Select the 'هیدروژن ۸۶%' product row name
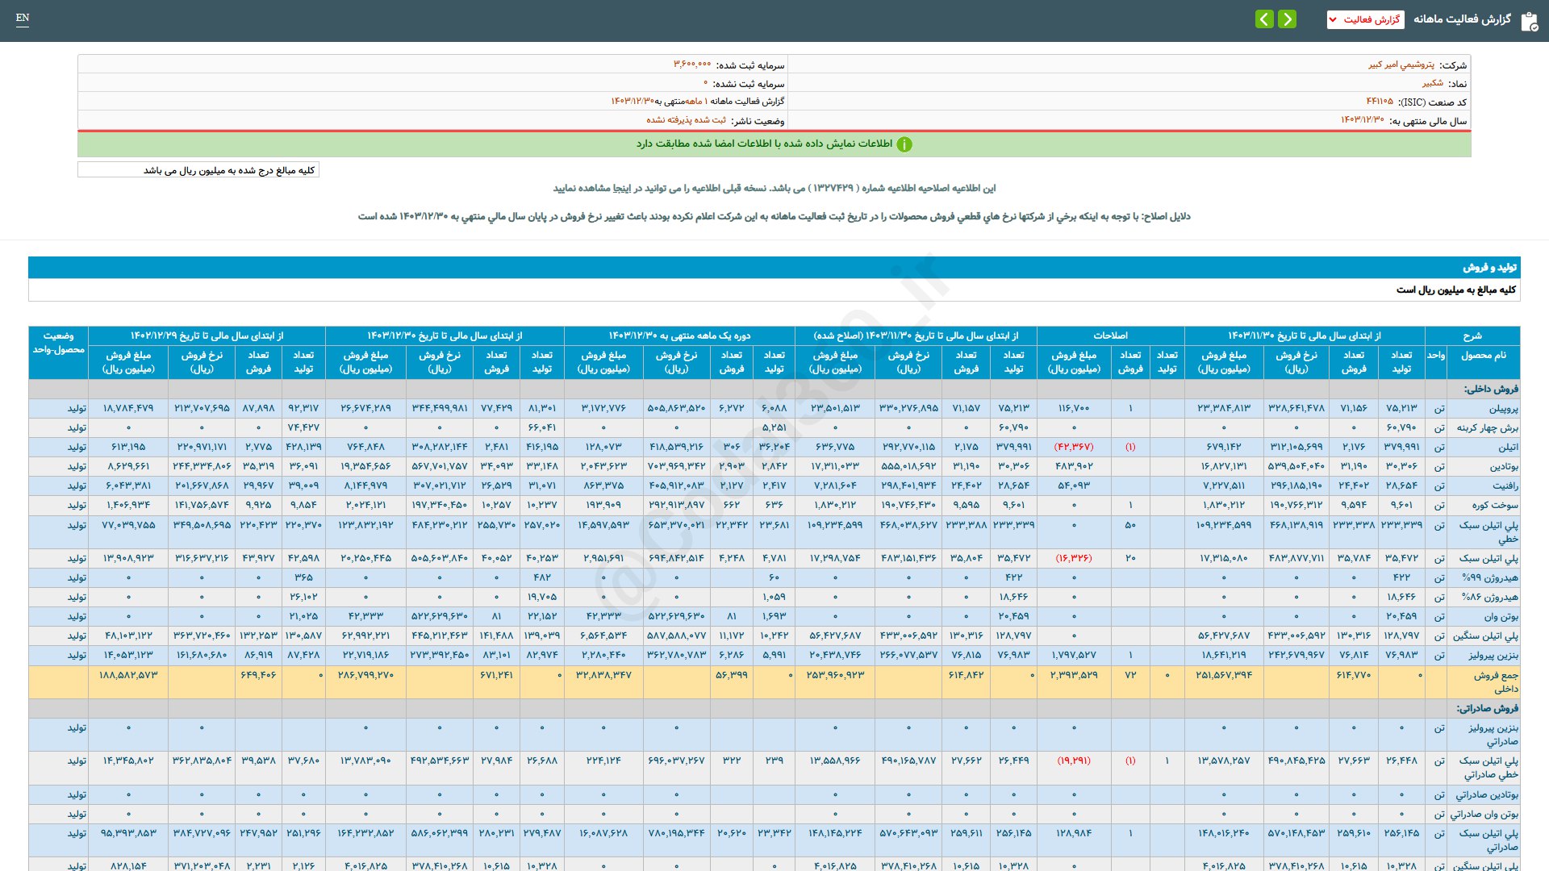This screenshot has height=871, width=1549. (x=1489, y=598)
